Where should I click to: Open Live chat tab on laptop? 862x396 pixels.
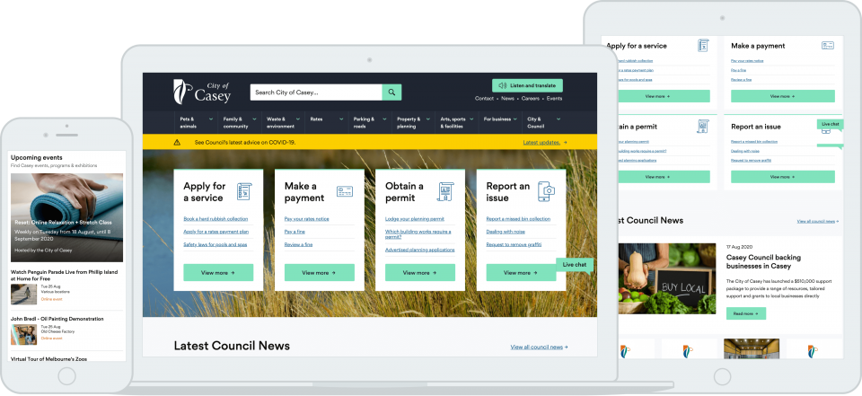click(x=575, y=265)
